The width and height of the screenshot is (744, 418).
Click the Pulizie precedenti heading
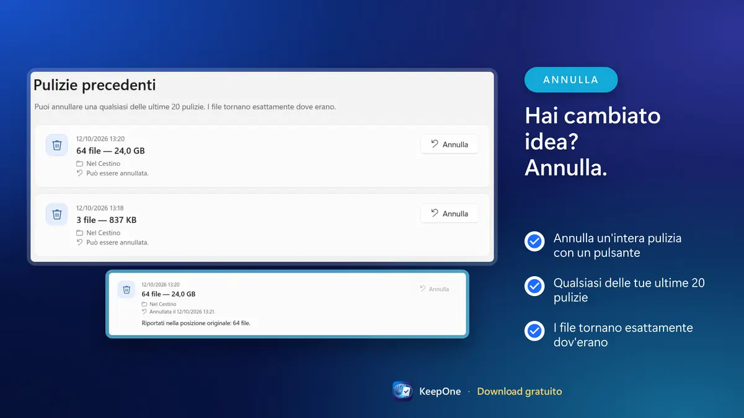pos(94,85)
